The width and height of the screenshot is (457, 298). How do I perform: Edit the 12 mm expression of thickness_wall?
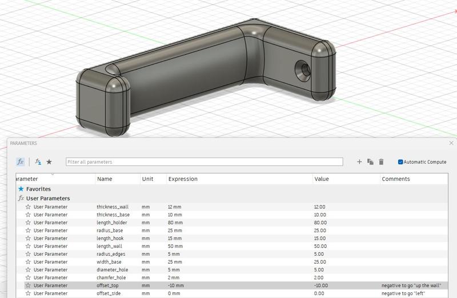[174, 207]
